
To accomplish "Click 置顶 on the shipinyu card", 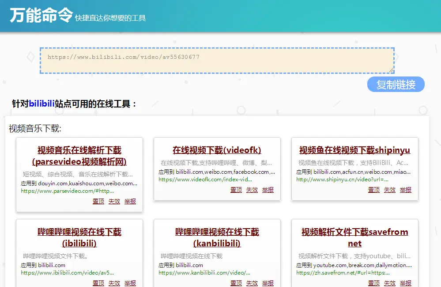I will [x=374, y=190].
